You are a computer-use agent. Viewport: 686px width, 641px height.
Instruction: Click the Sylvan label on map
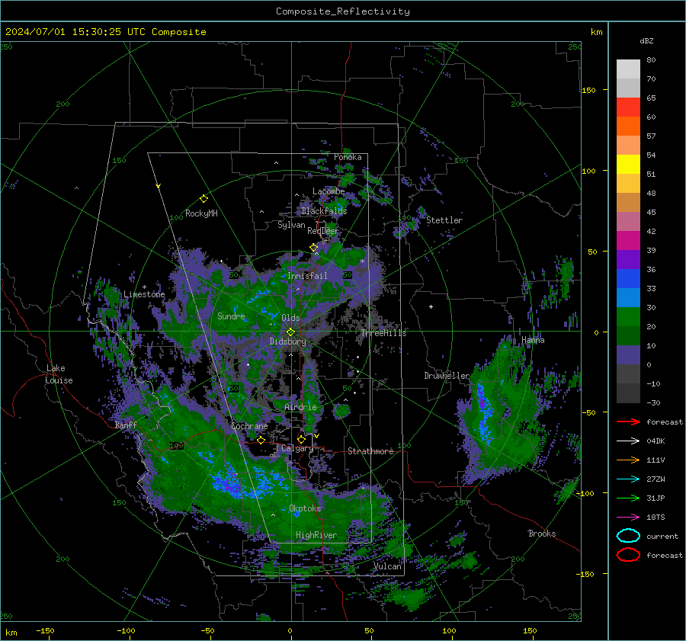click(x=291, y=225)
